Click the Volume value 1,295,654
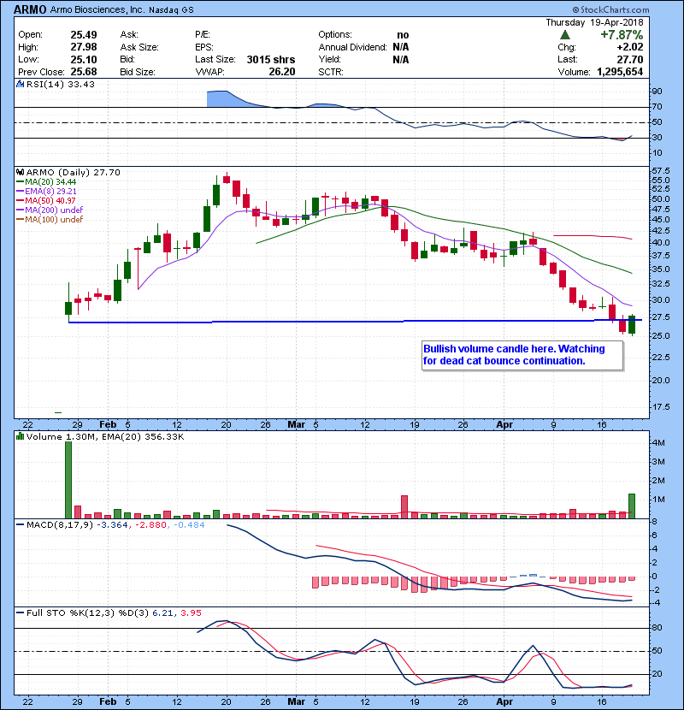 [x=620, y=72]
